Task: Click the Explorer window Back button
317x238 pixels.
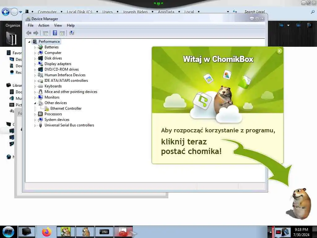Action: point(6,12)
